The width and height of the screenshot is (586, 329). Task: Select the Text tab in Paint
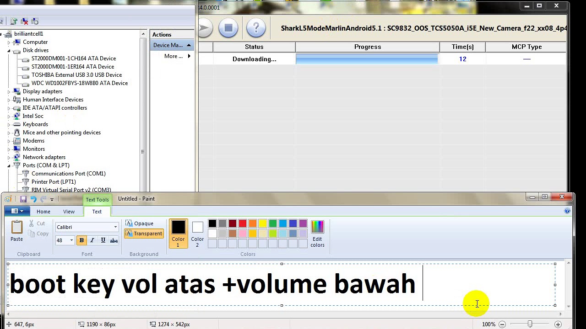tap(97, 212)
